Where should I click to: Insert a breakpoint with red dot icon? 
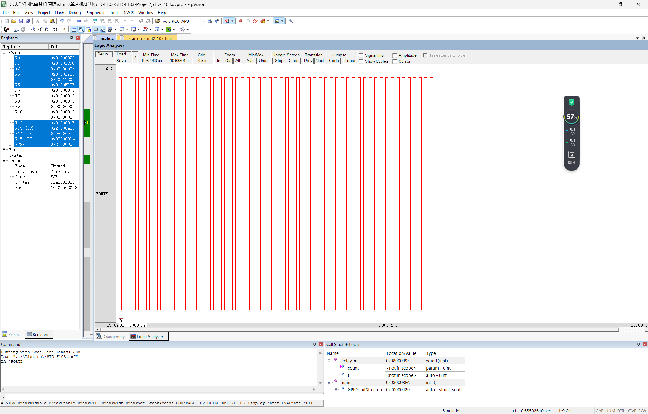(241, 21)
